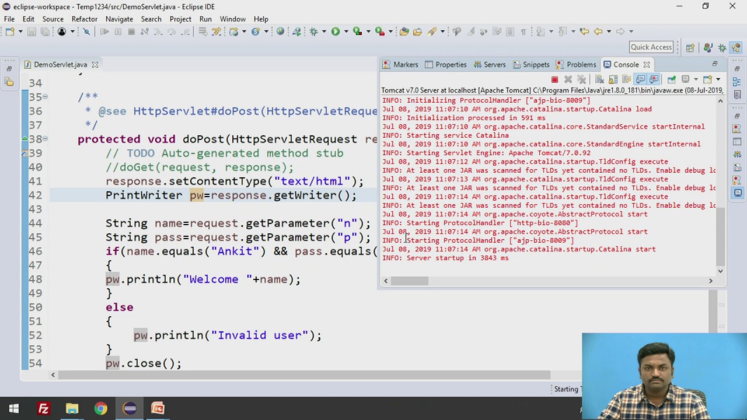Image resolution: width=747 pixels, height=420 pixels.
Task: Open the Back navigation history dropdown
Action: click(609, 32)
